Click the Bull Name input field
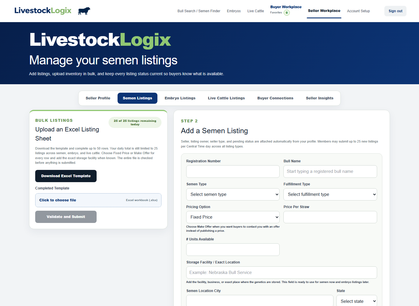419x306 pixels. (x=330, y=172)
